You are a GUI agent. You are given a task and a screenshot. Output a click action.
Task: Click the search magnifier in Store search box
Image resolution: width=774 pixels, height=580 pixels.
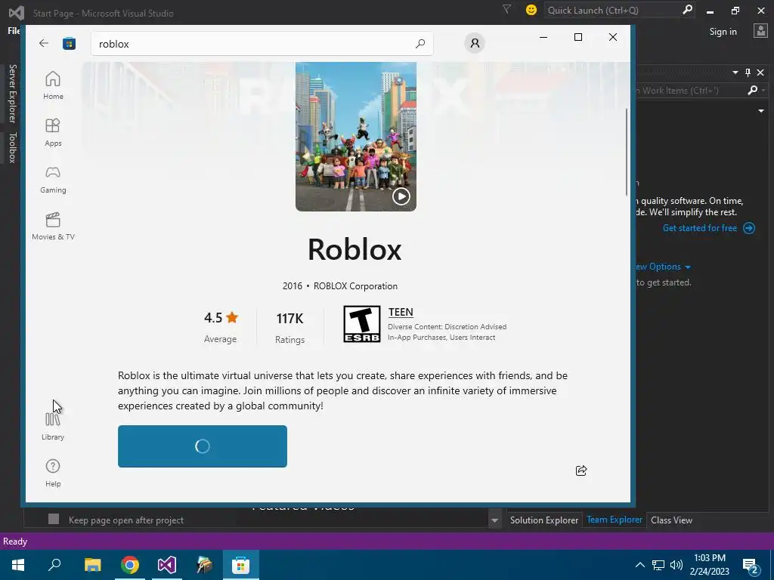pyautogui.click(x=420, y=43)
